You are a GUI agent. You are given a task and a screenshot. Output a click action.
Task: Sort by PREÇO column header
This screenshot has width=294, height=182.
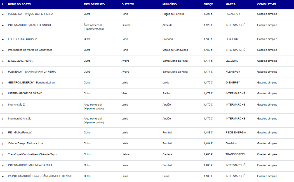pos(208,4)
